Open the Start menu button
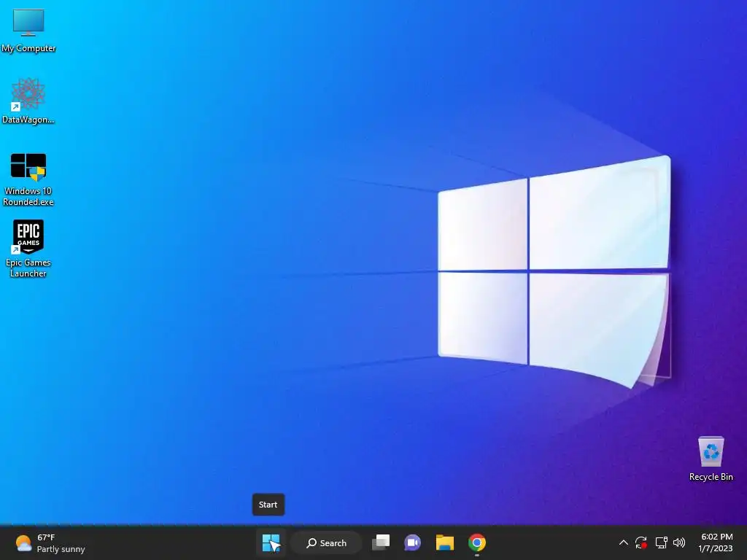747x560 pixels. coord(271,542)
